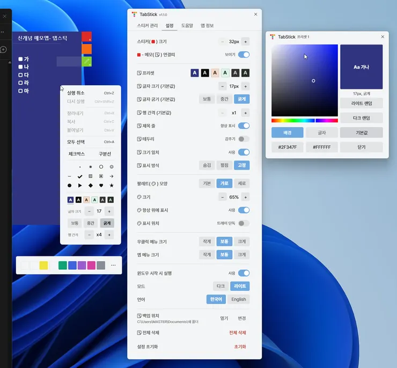Click the 다크 랜덤 button in color picker
Image resolution: width=397 pixels, height=368 pixels.
click(x=361, y=118)
